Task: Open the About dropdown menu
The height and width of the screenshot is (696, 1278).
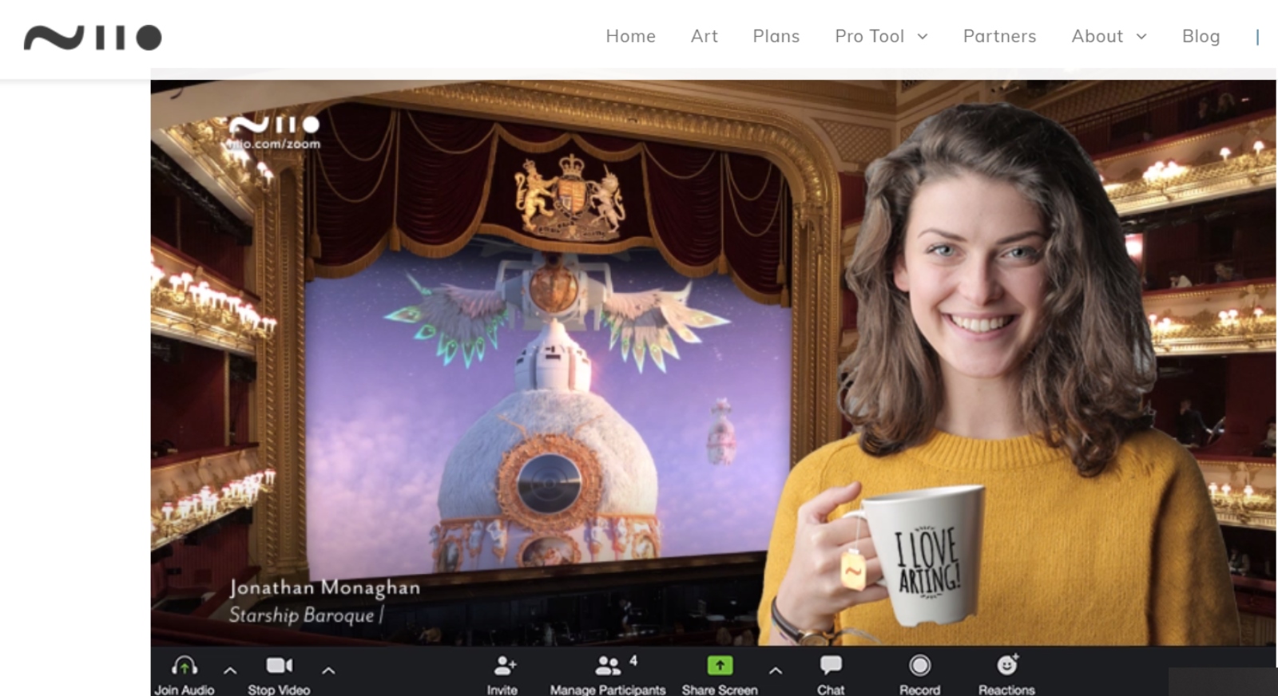Action: [x=1108, y=37]
